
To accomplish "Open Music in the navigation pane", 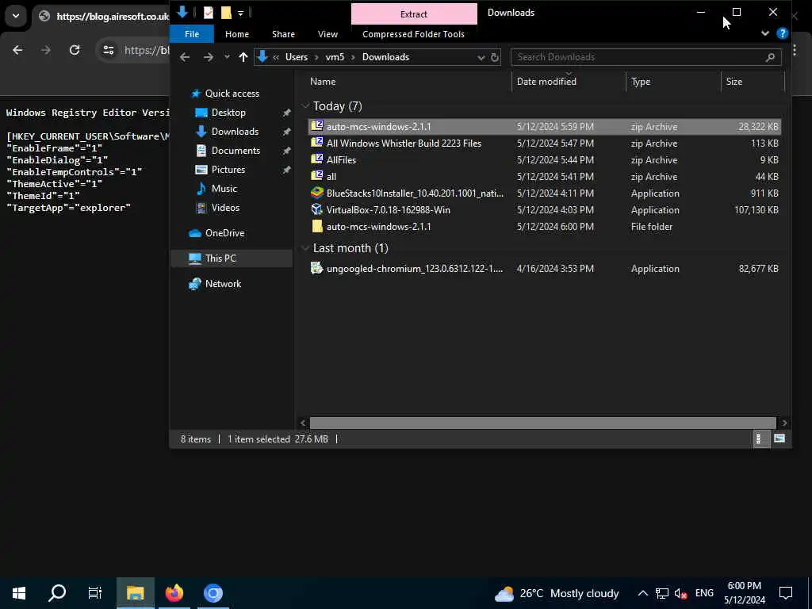I will (224, 189).
